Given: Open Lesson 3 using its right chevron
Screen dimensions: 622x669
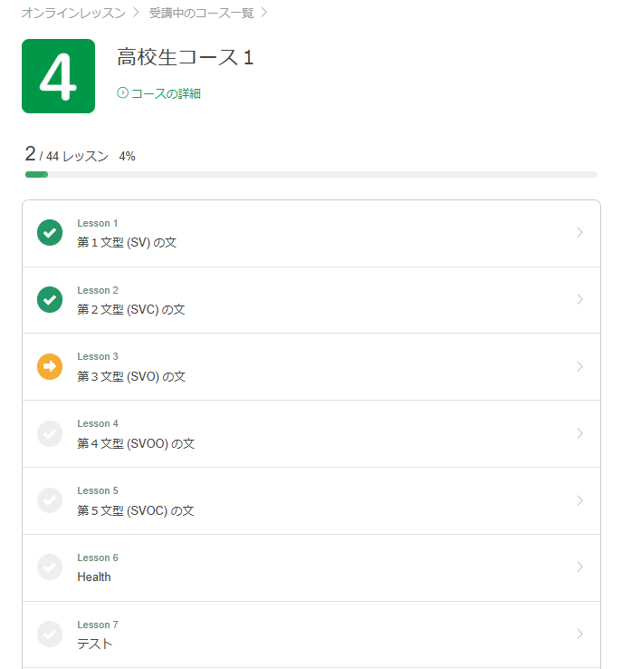Looking at the screenshot, I should point(579,367).
